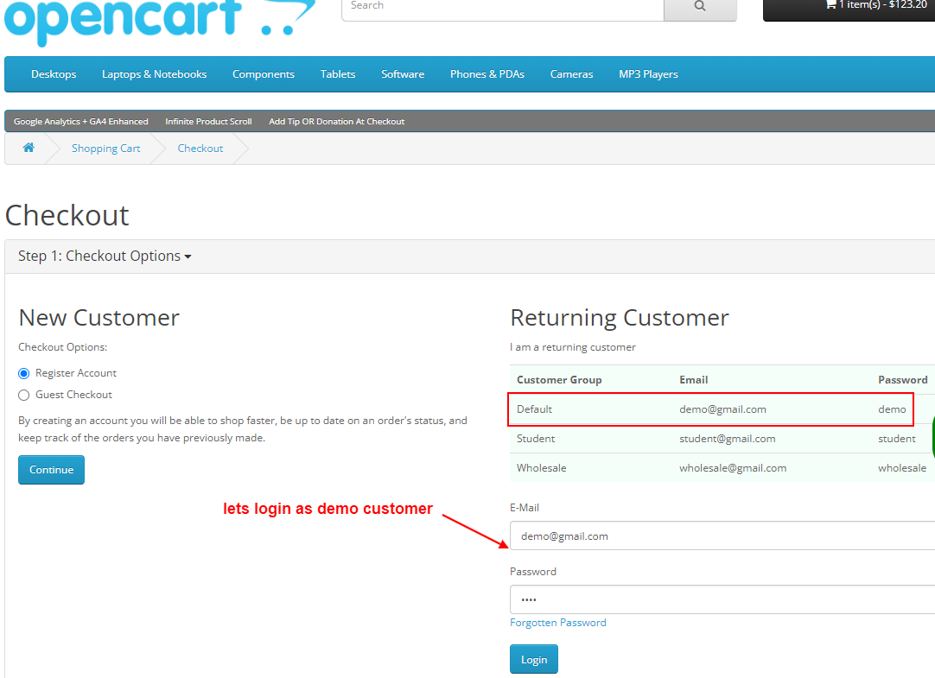Screen dimensions: 935x678
Task: Browse the Phones & PDAs section
Action: click(x=487, y=74)
